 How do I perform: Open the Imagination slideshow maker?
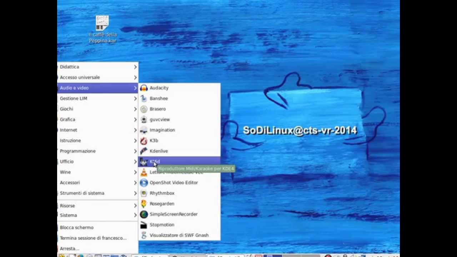[179, 130]
